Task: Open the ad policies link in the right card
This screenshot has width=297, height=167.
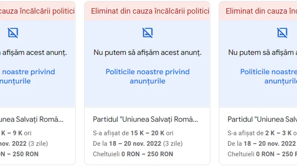Action: (268, 76)
